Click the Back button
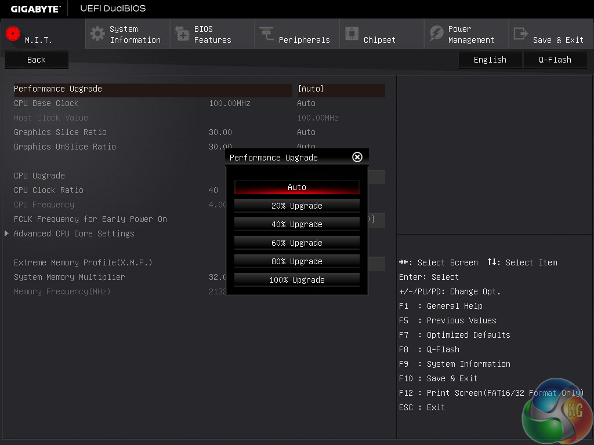594x445 pixels. (x=37, y=60)
